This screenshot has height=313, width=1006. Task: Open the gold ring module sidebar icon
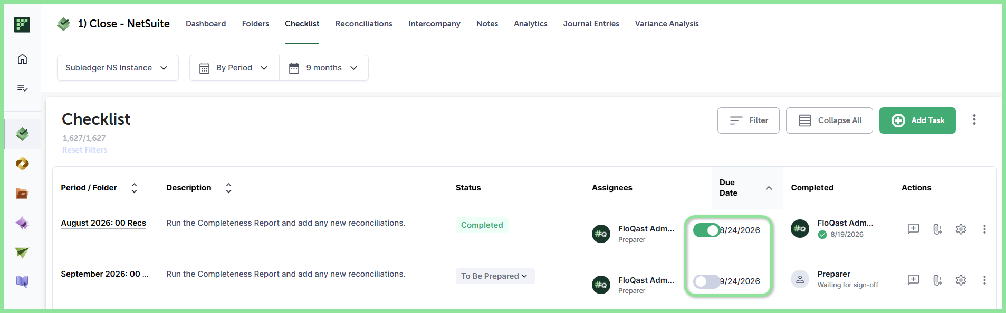(22, 164)
